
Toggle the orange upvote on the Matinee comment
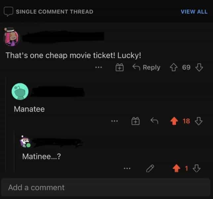pos(176,168)
